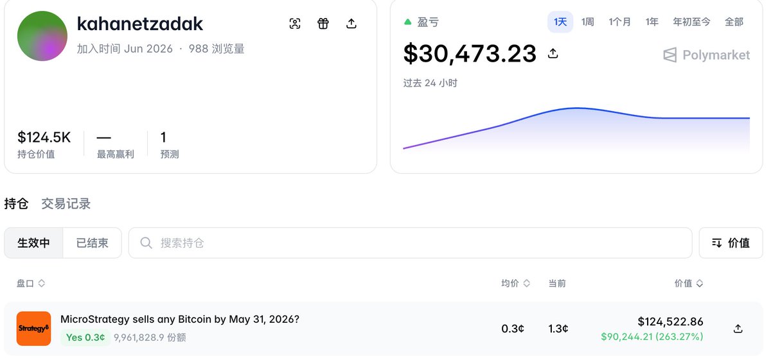The width and height of the screenshot is (771, 358).
Task: Share the $30,473.23 profit figure
Action: [553, 53]
